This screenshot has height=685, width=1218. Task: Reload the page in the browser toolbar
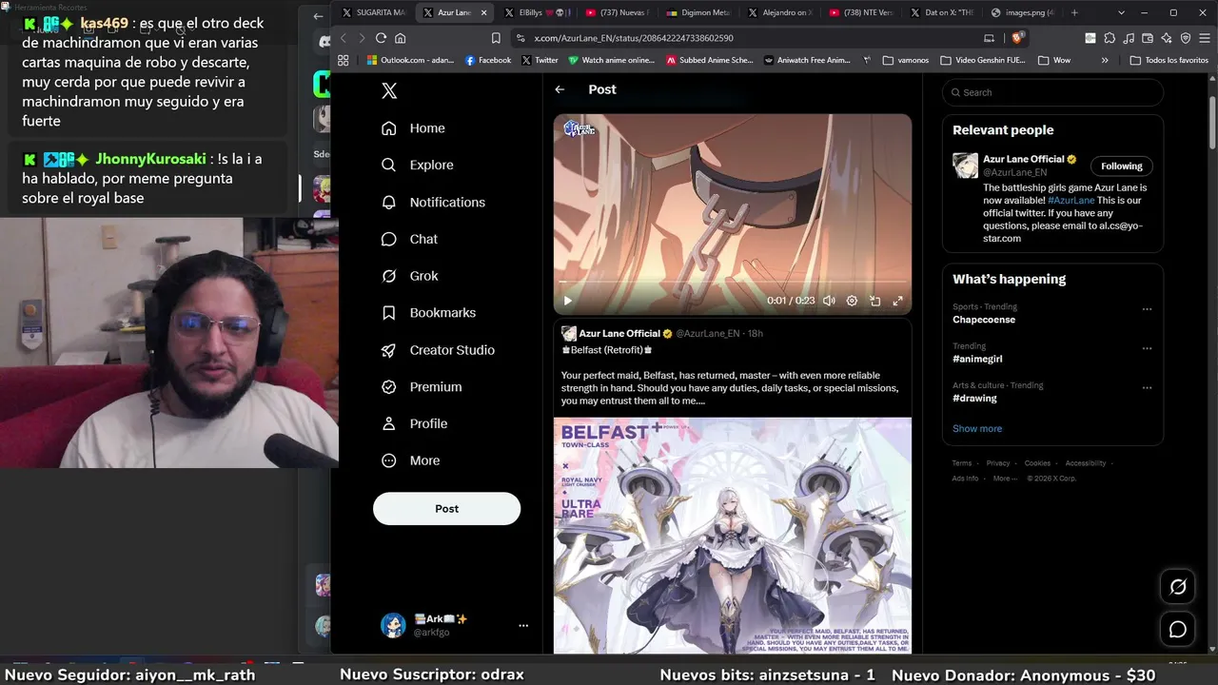(381, 38)
